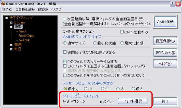Click the フォント選択 button
182x108 pixels.
(133, 101)
